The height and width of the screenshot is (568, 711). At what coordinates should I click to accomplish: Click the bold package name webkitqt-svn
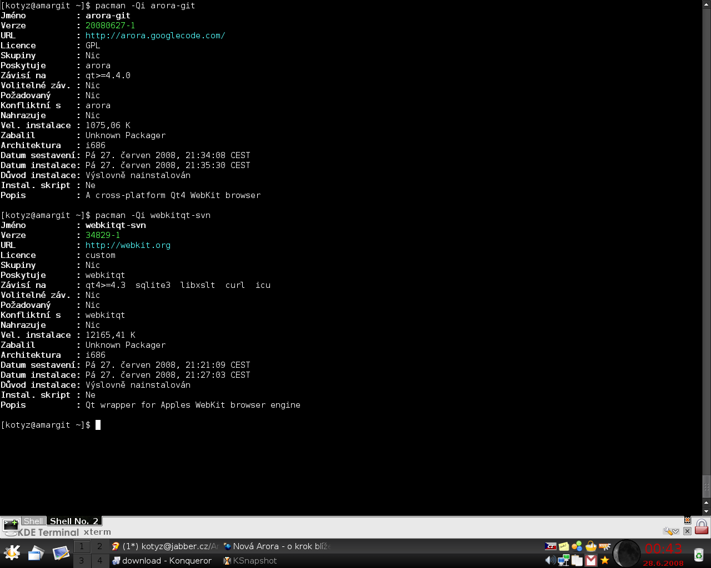(116, 225)
